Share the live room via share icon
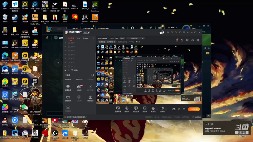 pyautogui.click(x=198, y=40)
